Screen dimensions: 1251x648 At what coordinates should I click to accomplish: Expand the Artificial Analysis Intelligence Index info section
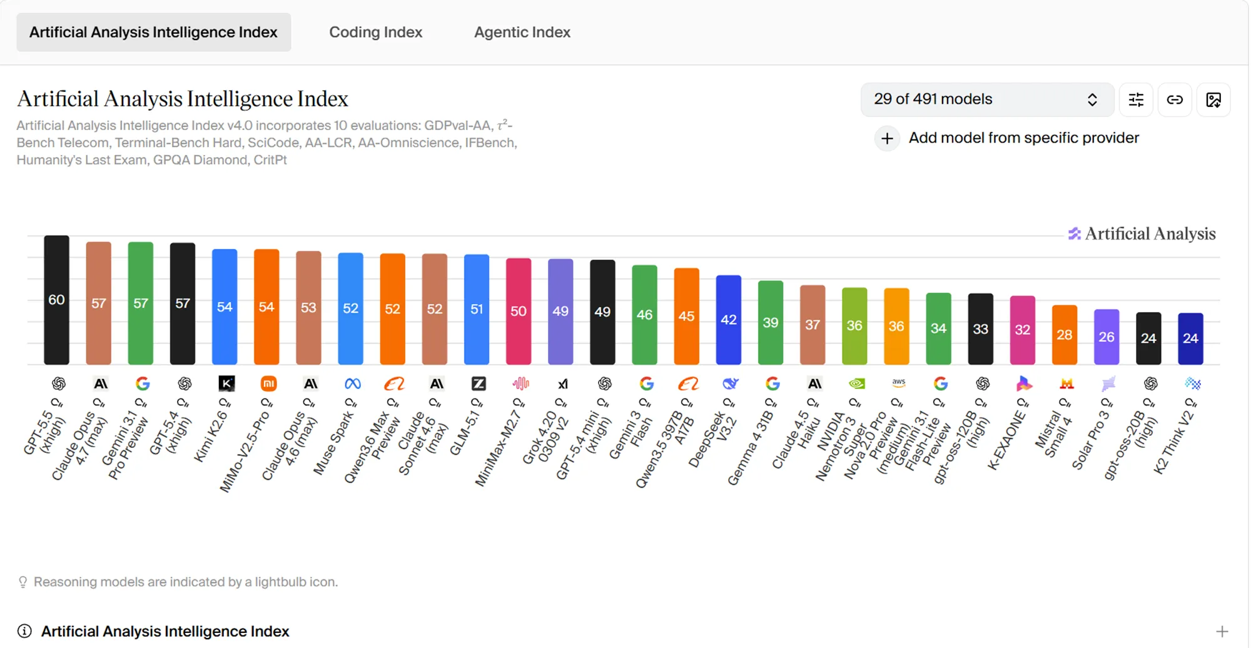pos(1222,632)
